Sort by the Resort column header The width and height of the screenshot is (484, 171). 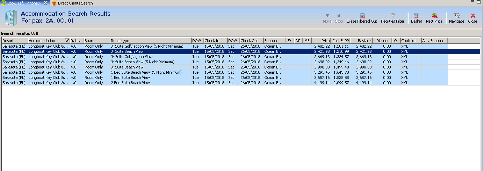coord(15,41)
